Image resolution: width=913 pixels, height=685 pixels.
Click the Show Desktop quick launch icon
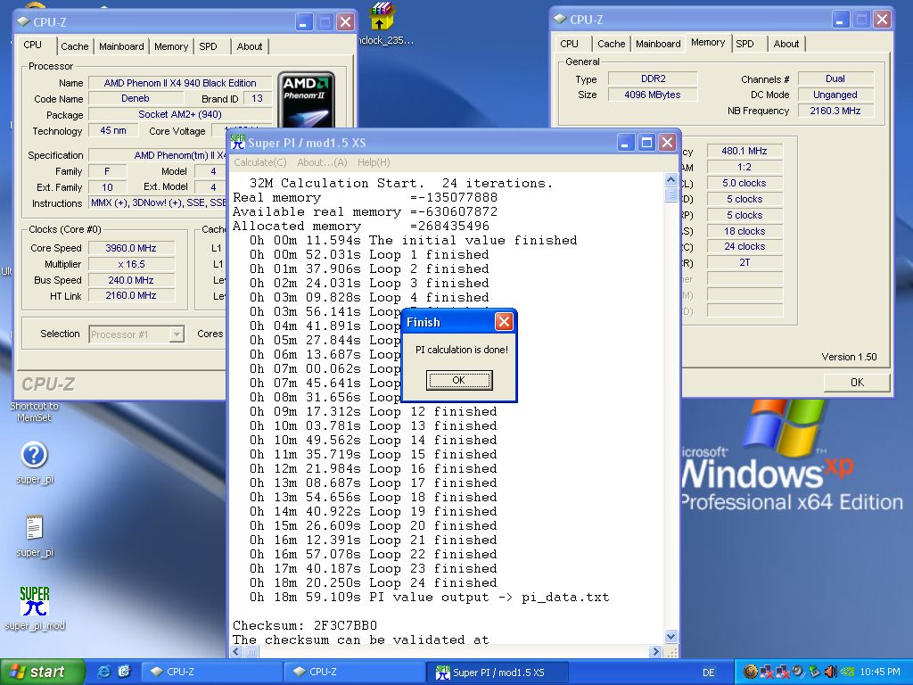pyautogui.click(x=124, y=672)
